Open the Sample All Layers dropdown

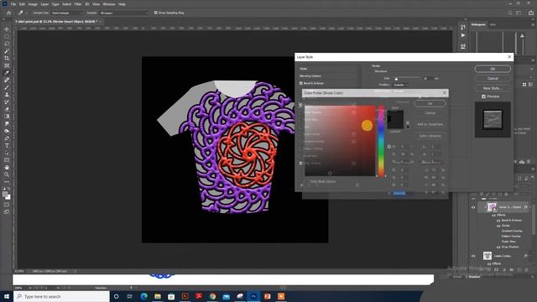pos(124,13)
